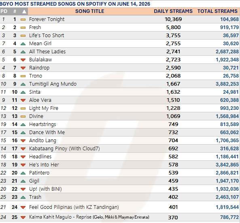Click the up arrow for Gigil

tap(23, 181)
